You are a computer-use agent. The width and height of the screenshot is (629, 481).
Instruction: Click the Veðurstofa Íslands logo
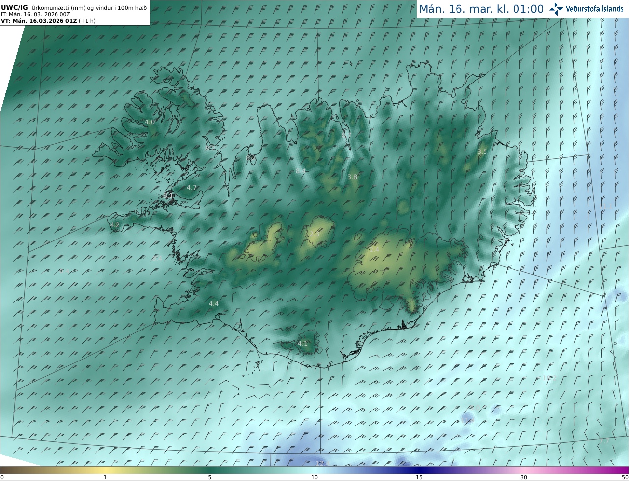(x=586, y=9)
